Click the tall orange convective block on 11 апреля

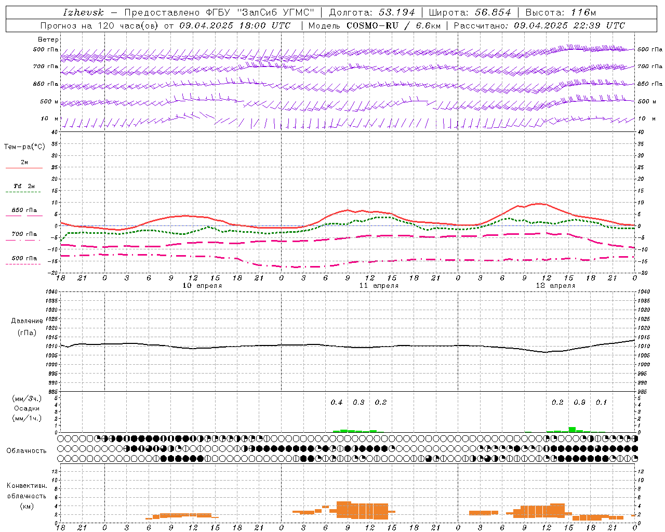pos(362,510)
